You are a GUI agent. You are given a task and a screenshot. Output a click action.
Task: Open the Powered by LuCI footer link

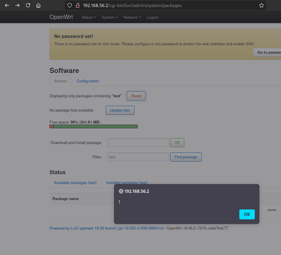[106, 228]
